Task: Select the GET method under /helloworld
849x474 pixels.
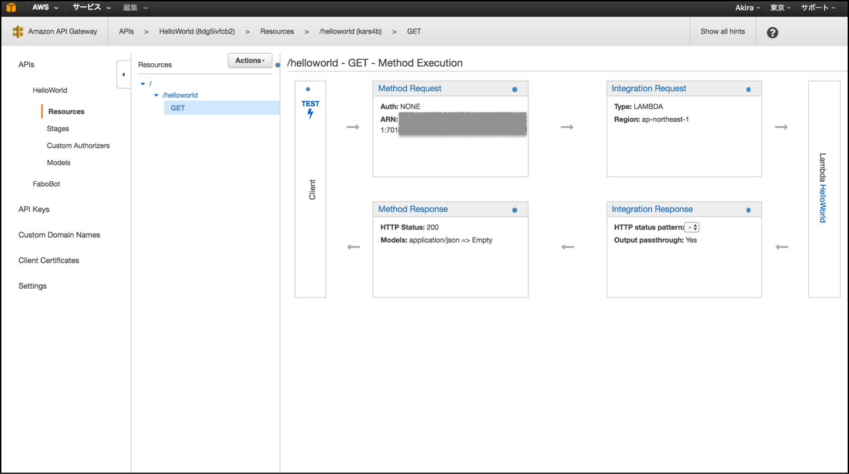Action: tap(177, 108)
